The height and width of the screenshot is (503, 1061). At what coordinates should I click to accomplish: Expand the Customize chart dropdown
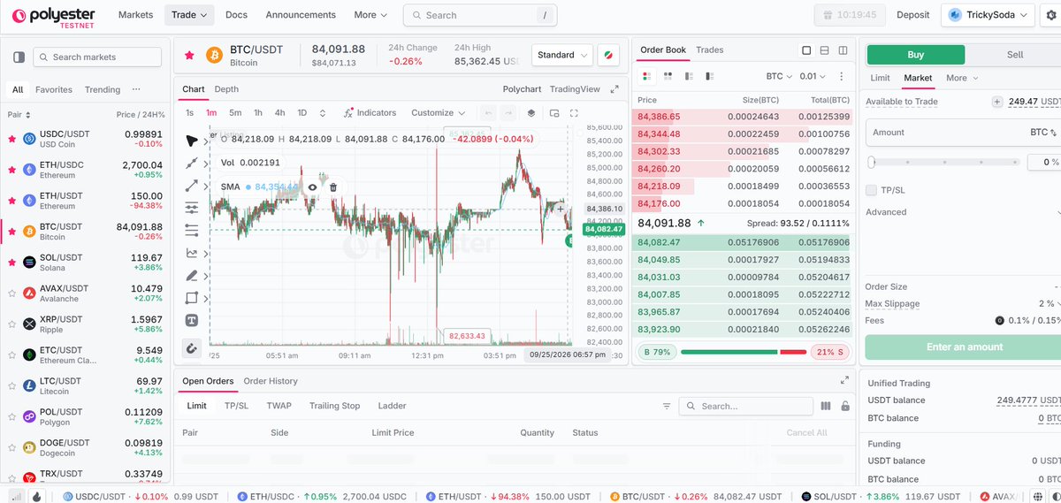pyautogui.click(x=439, y=113)
